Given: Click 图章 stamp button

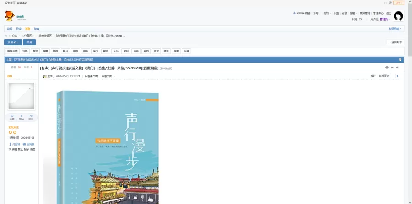Looking at the screenshot, I should [76, 51].
